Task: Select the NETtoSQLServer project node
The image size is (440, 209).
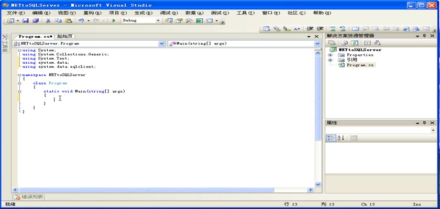Action: click(x=360, y=50)
